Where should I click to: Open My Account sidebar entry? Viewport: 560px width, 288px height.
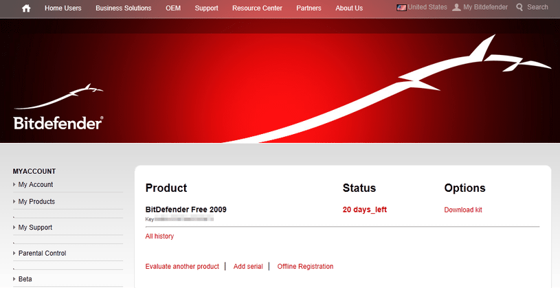click(36, 184)
